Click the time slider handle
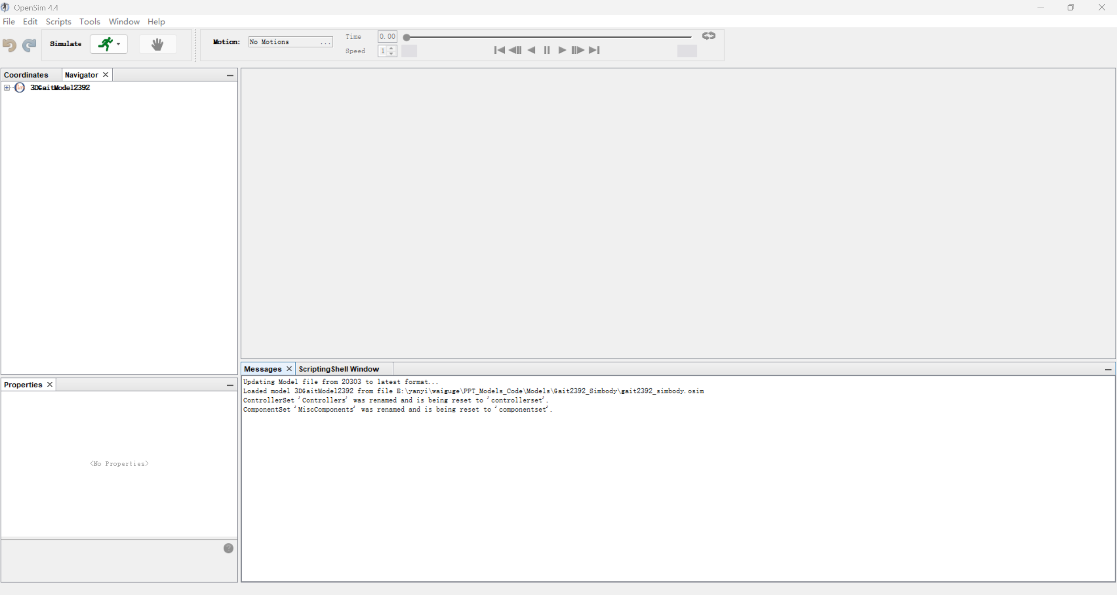Image resolution: width=1117 pixels, height=595 pixels. point(406,38)
